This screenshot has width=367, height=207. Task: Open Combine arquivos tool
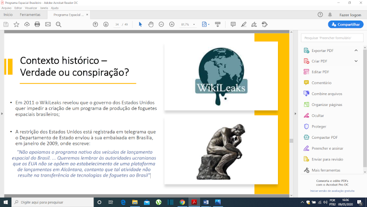(323, 94)
